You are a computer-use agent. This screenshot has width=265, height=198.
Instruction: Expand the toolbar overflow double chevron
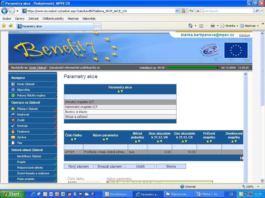(263, 24)
